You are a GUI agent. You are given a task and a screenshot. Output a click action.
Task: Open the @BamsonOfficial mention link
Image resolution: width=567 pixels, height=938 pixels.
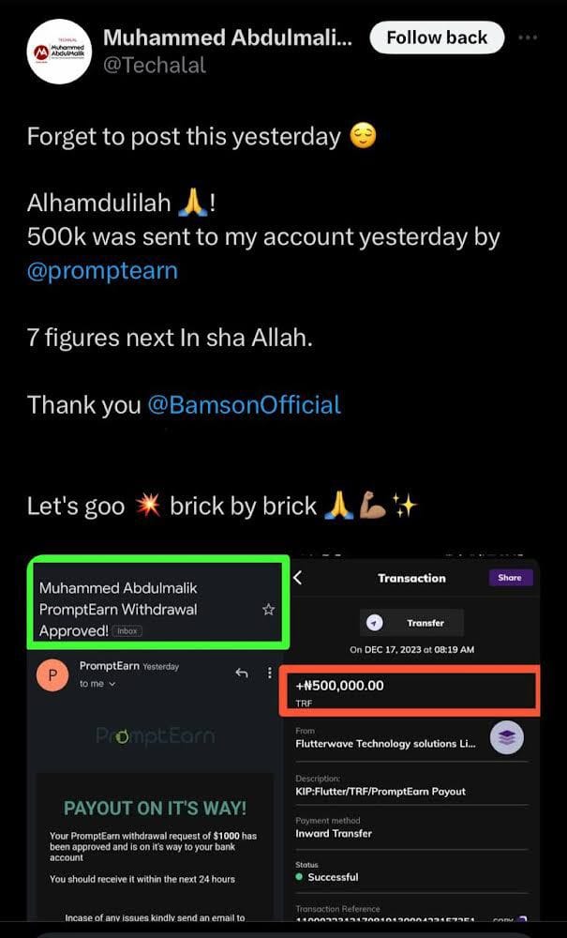click(245, 405)
